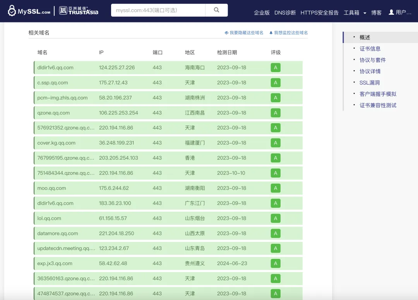
Task: Click the 评级 column header
Action: pyautogui.click(x=276, y=52)
